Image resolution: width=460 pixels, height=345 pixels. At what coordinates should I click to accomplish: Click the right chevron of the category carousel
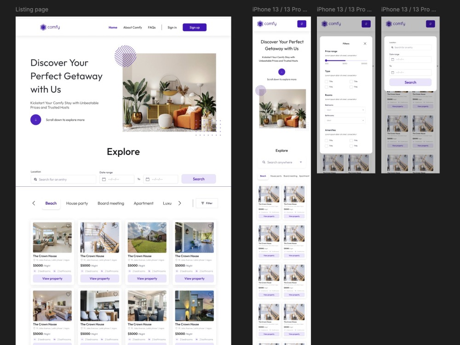179,203
